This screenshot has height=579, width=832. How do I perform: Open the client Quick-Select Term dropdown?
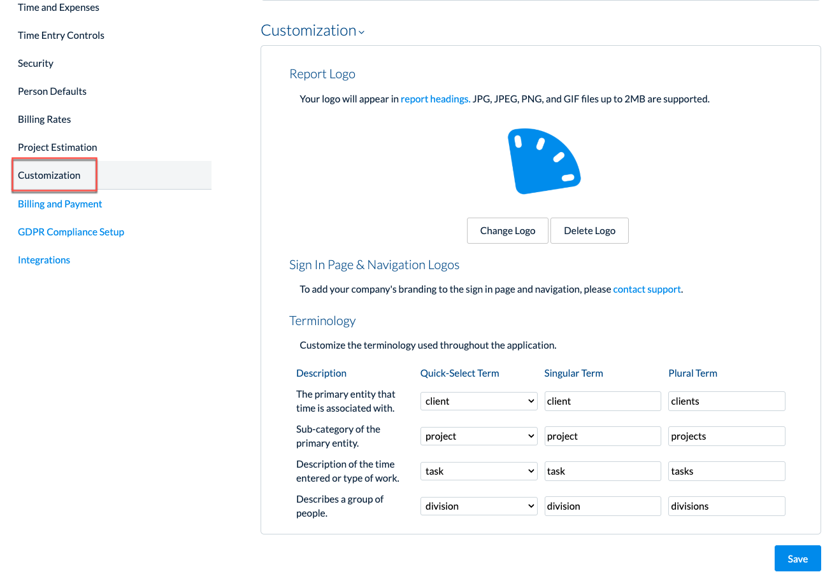[x=478, y=401]
